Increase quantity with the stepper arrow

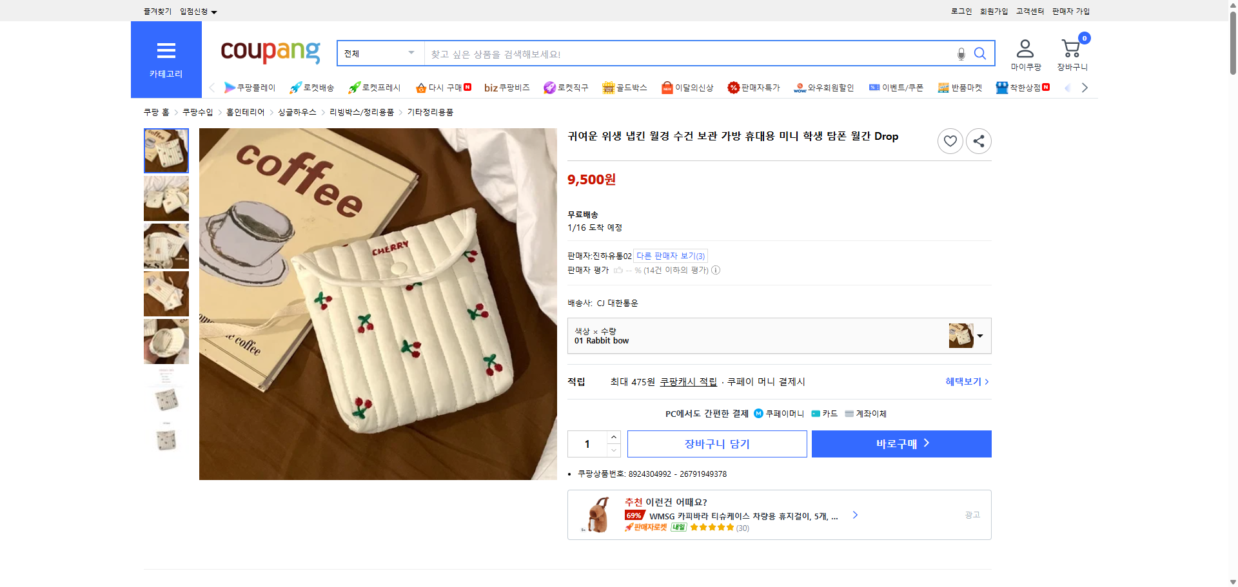click(613, 437)
